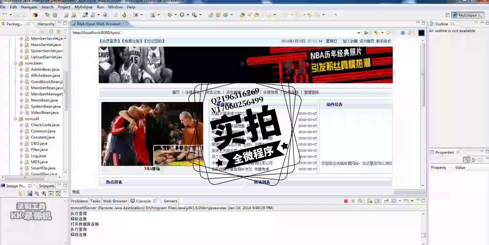Open the New file dropdown arrow

11,15
